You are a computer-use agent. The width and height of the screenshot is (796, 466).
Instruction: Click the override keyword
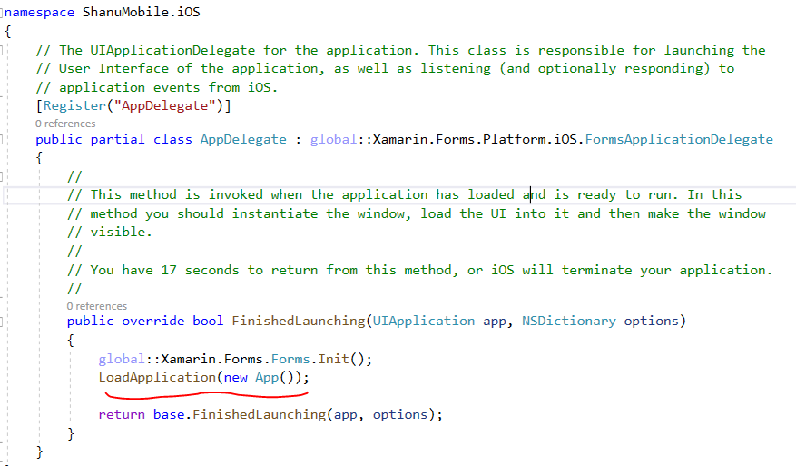(152, 322)
